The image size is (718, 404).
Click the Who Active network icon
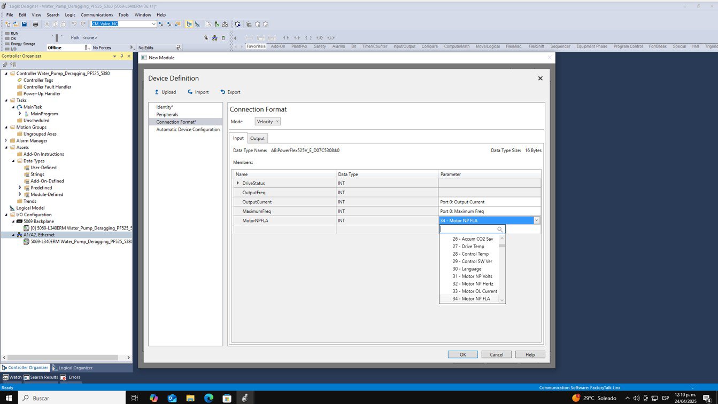point(215,38)
